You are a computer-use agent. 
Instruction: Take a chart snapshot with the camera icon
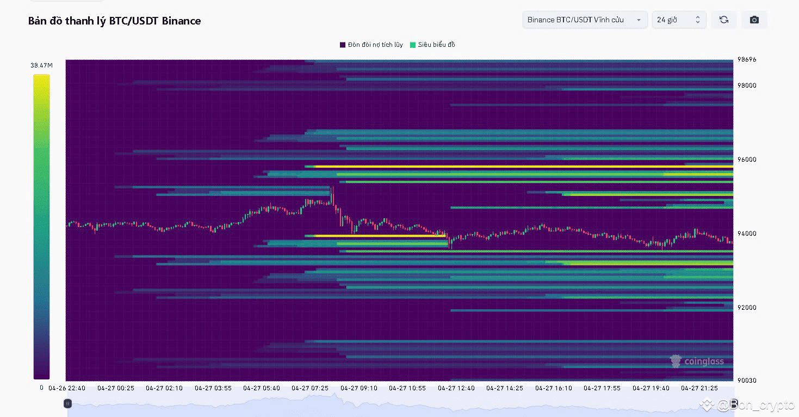pos(754,20)
